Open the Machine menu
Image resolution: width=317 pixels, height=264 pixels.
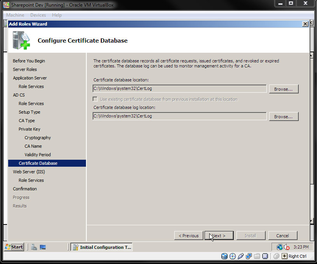tap(15, 15)
